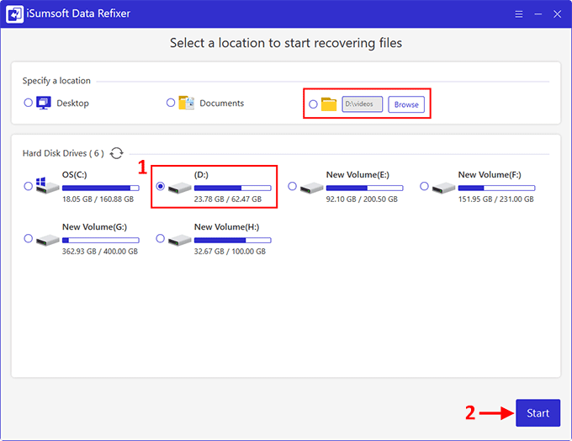Click the 'Select a location to start recovering files' title

click(286, 43)
